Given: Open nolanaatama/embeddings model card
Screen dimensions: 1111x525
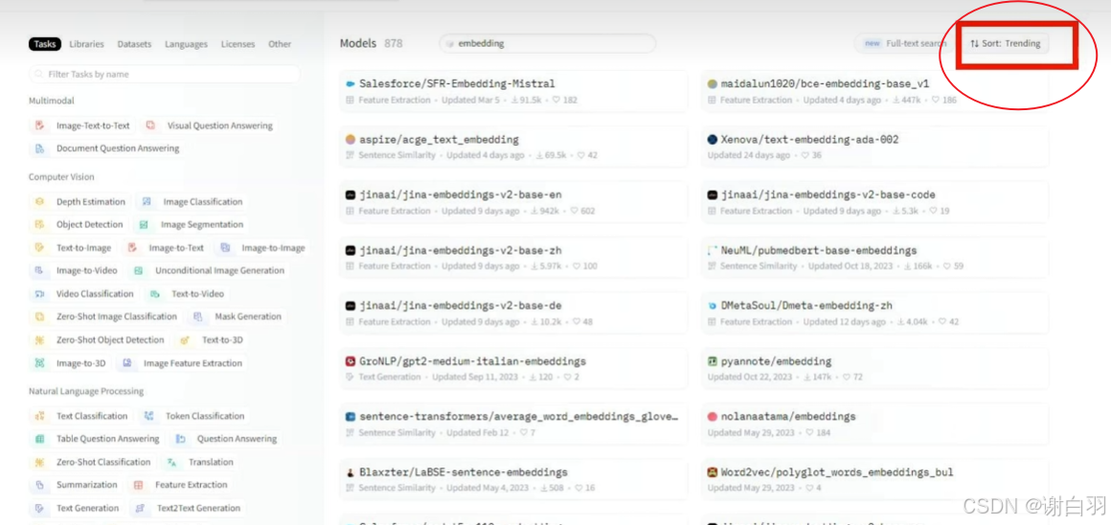Looking at the screenshot, I should click(875, 423).
